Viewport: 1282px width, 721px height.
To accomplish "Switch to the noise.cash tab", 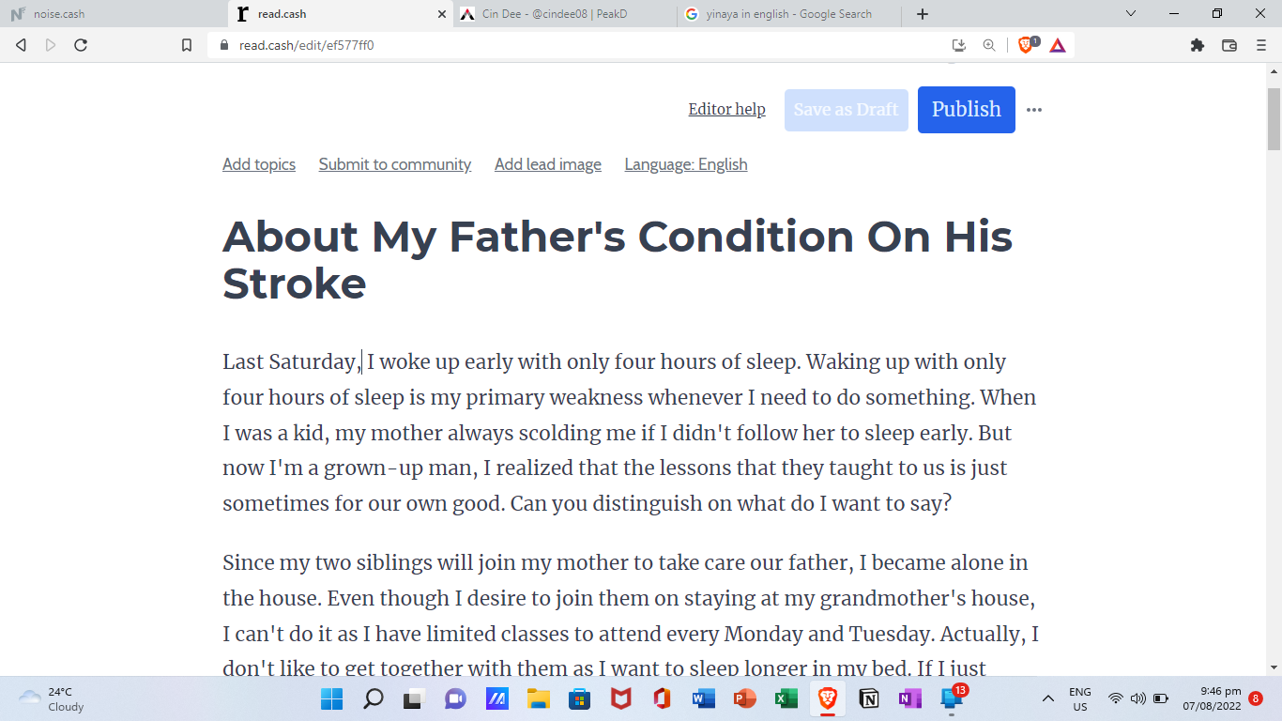I will click(x=114, y=14).
